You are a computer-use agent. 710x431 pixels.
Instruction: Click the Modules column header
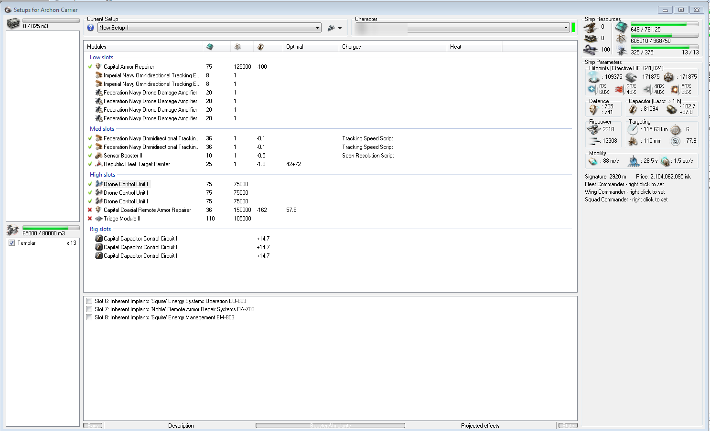143,47
